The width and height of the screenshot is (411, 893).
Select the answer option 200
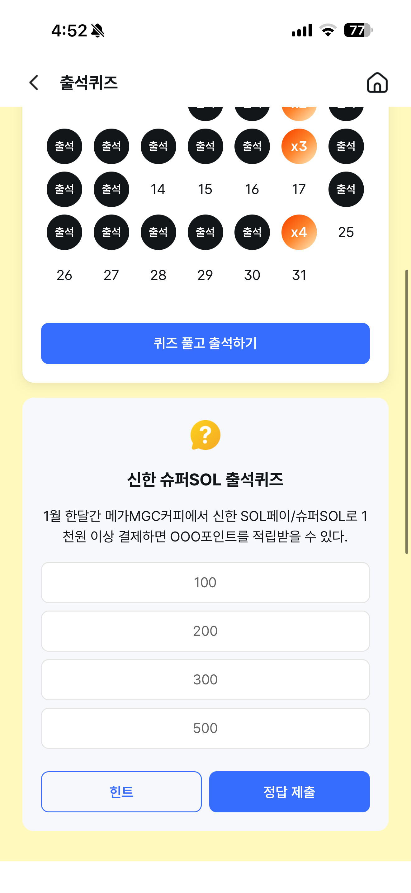click(205, 631)
